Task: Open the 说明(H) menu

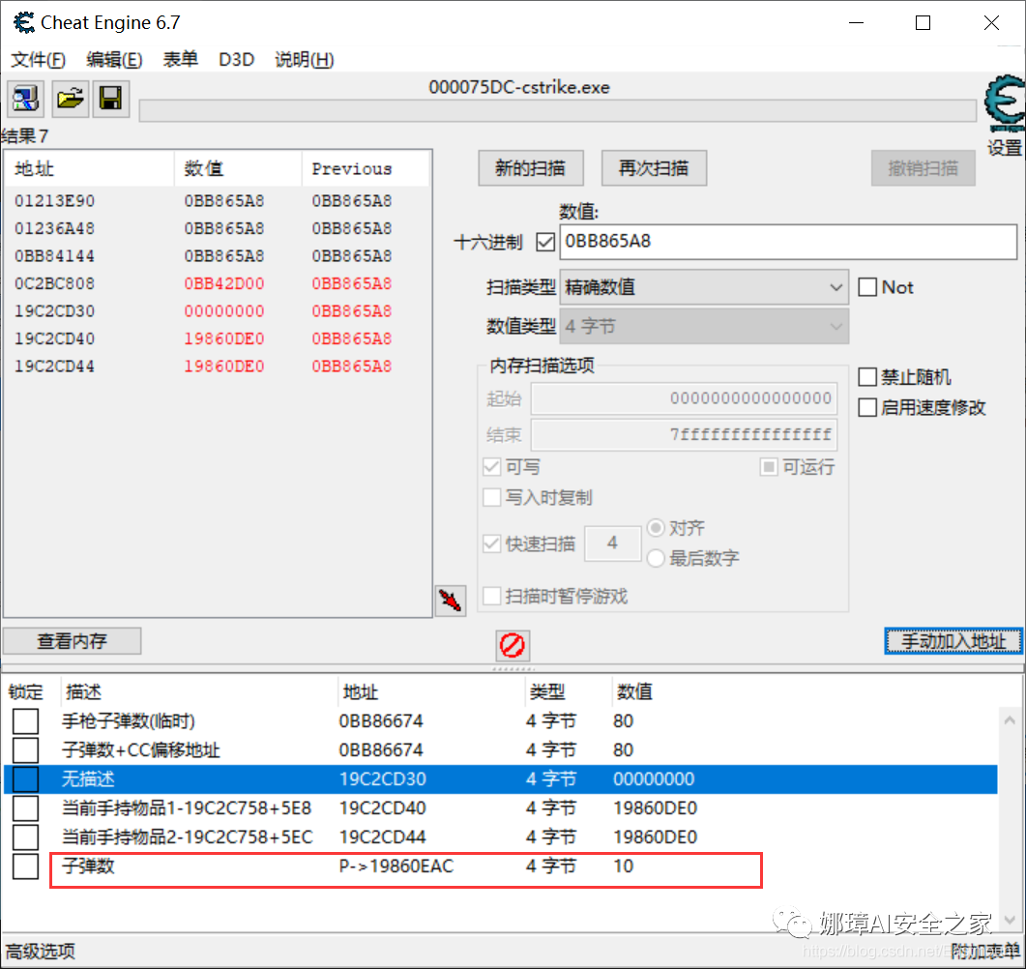Action: click(x=305, y=60)
